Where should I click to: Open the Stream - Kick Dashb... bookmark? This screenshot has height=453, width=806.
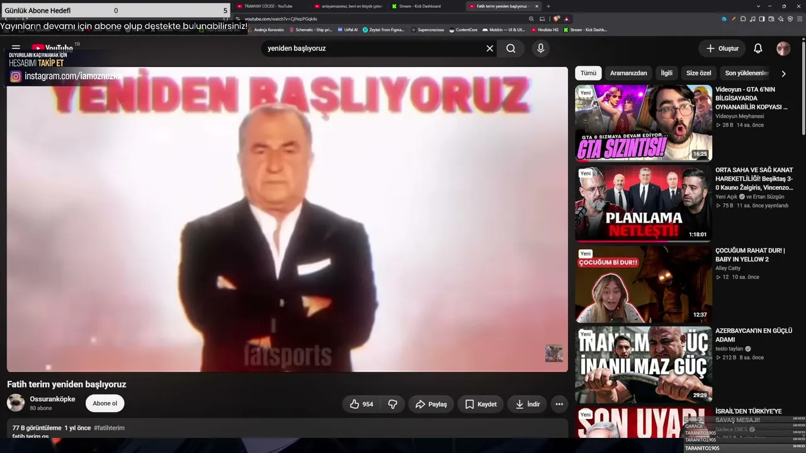[585, 30]
